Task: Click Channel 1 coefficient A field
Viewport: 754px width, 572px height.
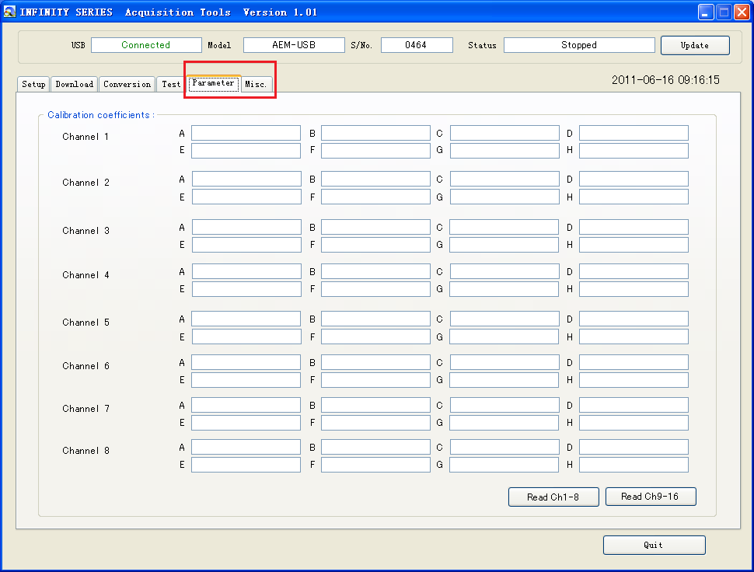Action: 246,134
